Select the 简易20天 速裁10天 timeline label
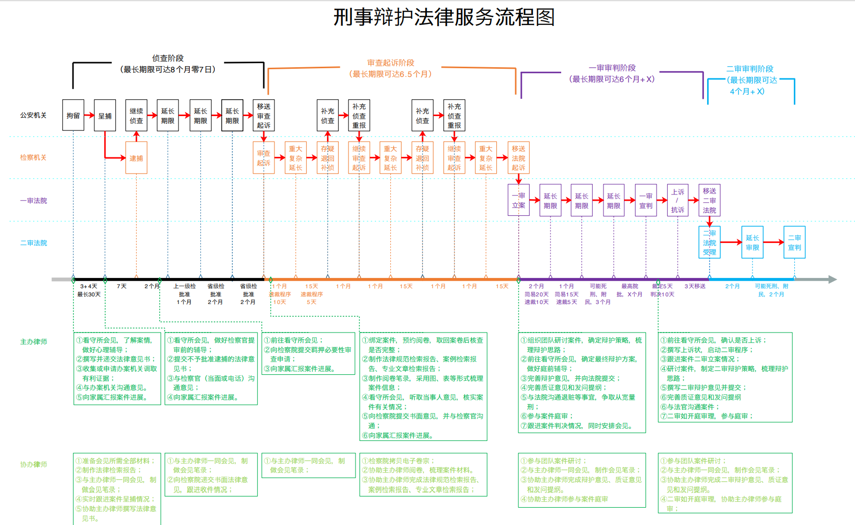 pos(537,298)
